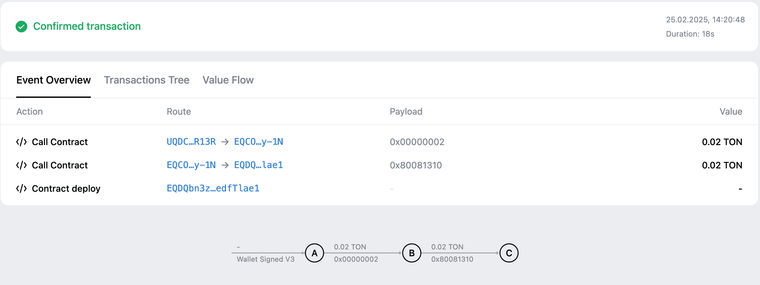Open source EQC0…y-1N in second row
The height and width of the screenshot is (285, 760).
click(x=191, y=165)
